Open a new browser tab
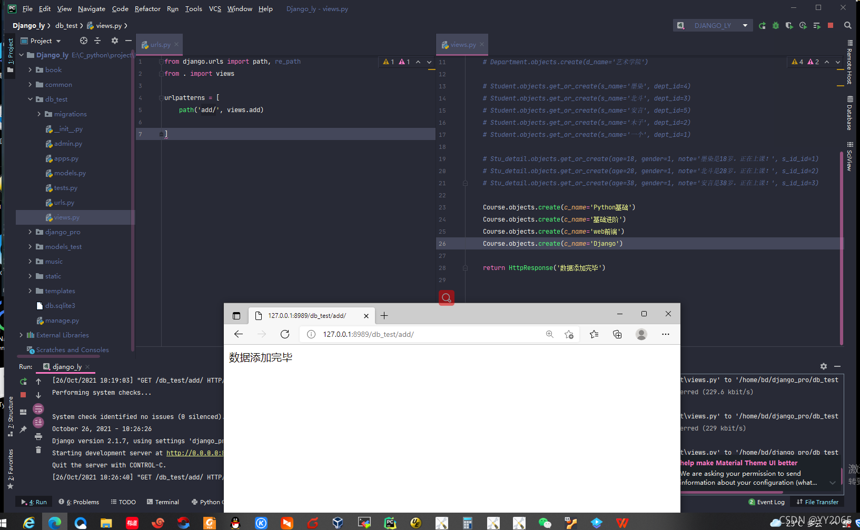The height and width of the screenshot is (530, 860). 384,316
